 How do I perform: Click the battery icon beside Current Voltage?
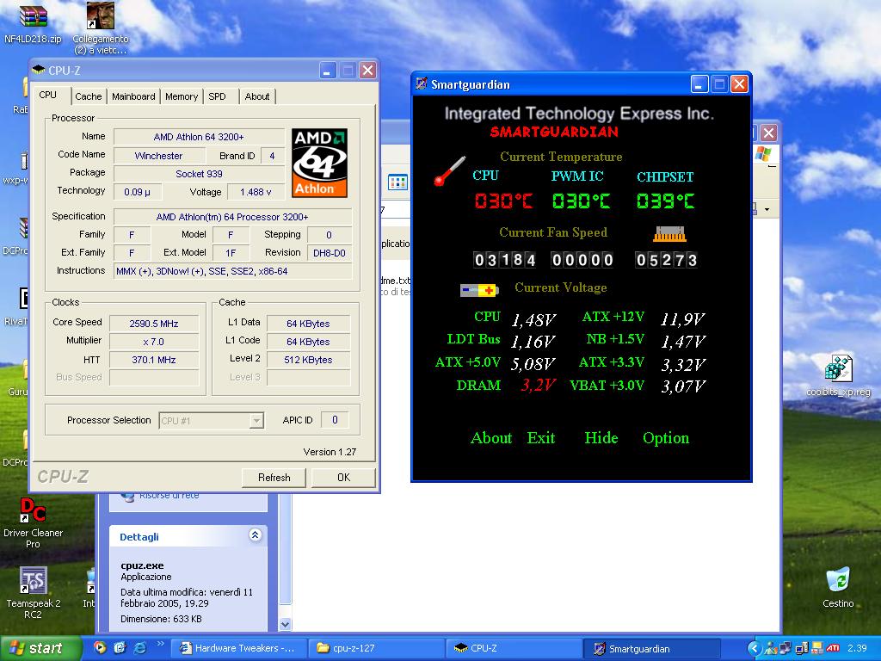479,290
